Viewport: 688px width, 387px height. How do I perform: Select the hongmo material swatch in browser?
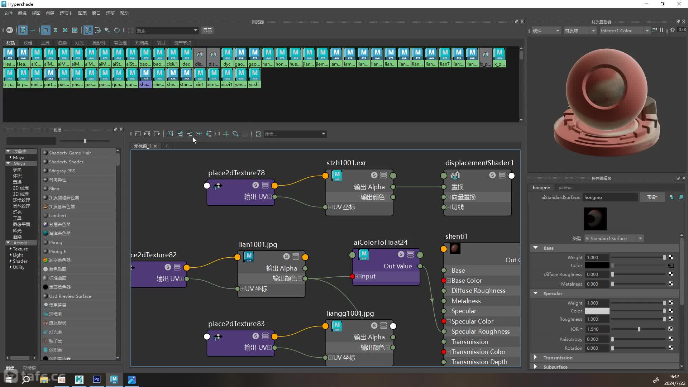[282, 57]
